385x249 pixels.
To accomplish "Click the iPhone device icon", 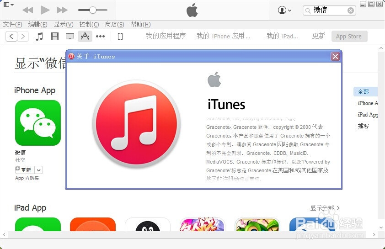I will 120,37.
